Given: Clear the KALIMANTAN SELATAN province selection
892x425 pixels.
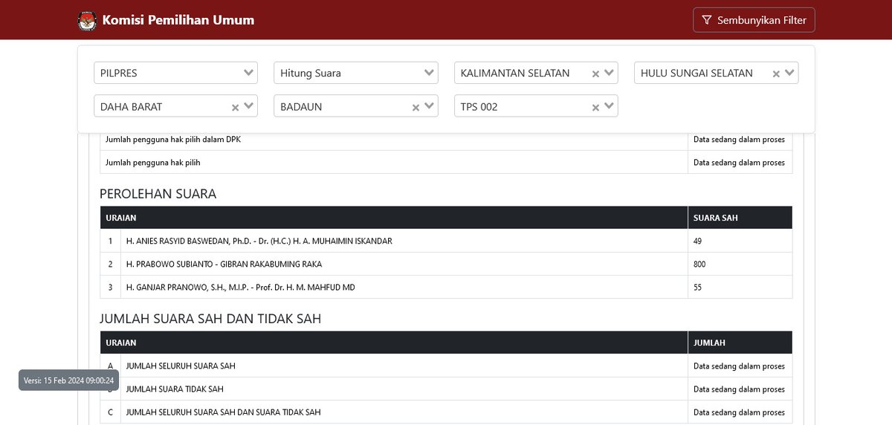Looking at the screenshot, I should (x=595, y=74).
